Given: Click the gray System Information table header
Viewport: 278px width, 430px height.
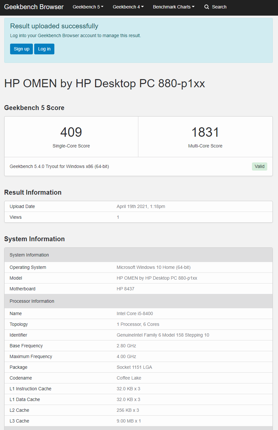Looking at the screenshot, I should coord(138,255).
